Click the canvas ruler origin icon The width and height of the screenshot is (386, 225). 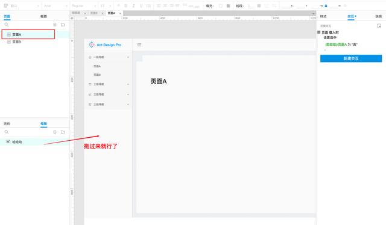pos(72,18)
